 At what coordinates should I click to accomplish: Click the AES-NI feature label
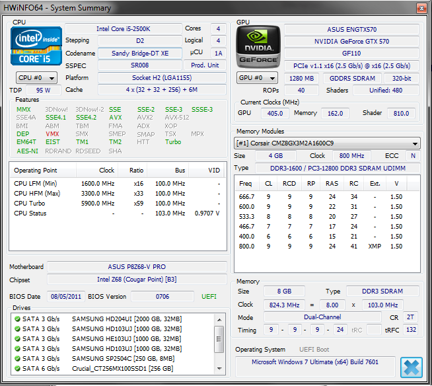click(27, 151)
